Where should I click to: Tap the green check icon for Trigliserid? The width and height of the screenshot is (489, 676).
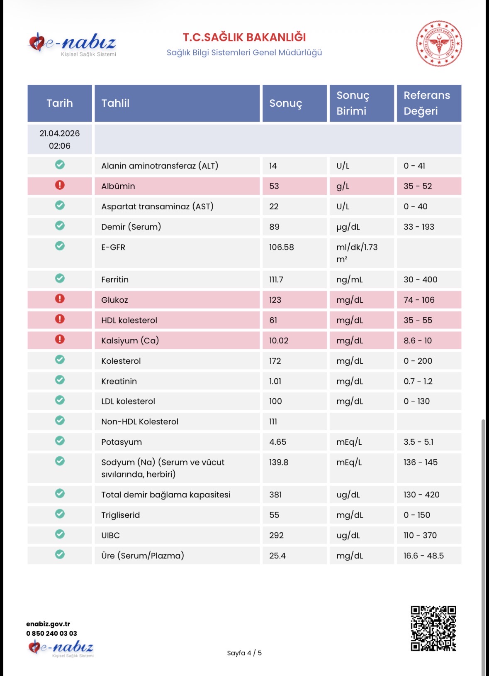60,514
